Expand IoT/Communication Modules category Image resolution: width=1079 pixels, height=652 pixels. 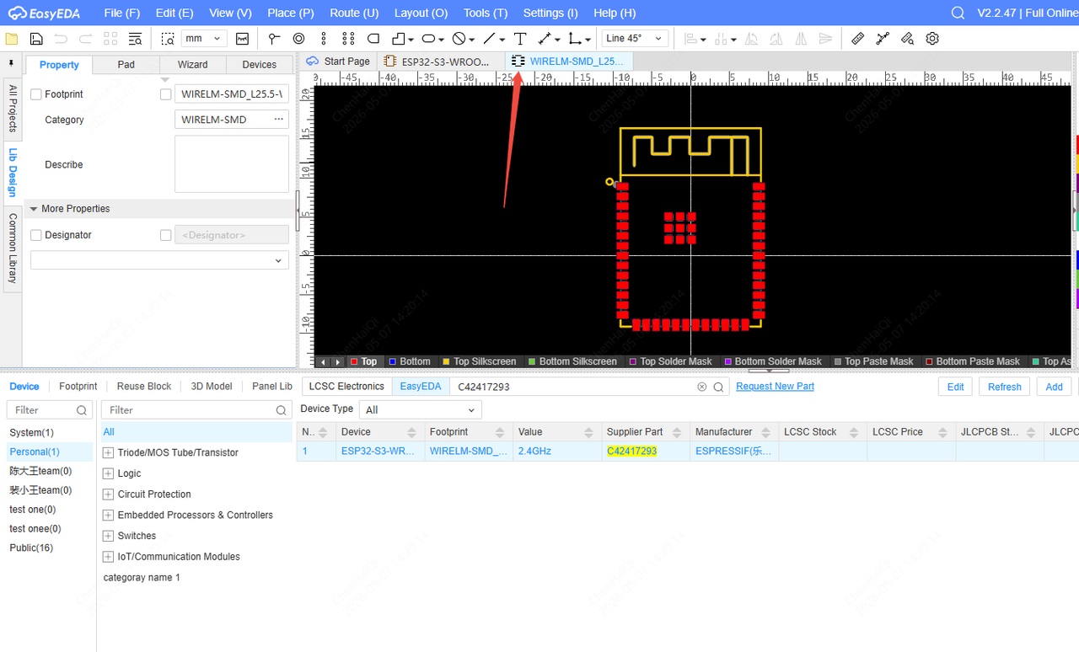108,557
